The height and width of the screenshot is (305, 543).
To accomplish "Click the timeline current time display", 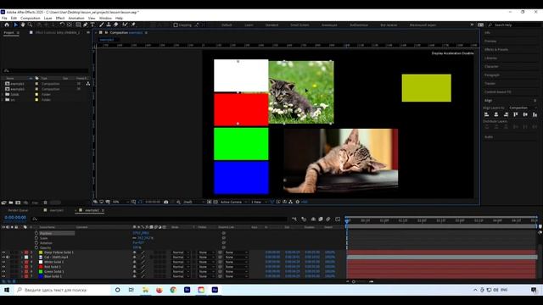I will (15, 218).
